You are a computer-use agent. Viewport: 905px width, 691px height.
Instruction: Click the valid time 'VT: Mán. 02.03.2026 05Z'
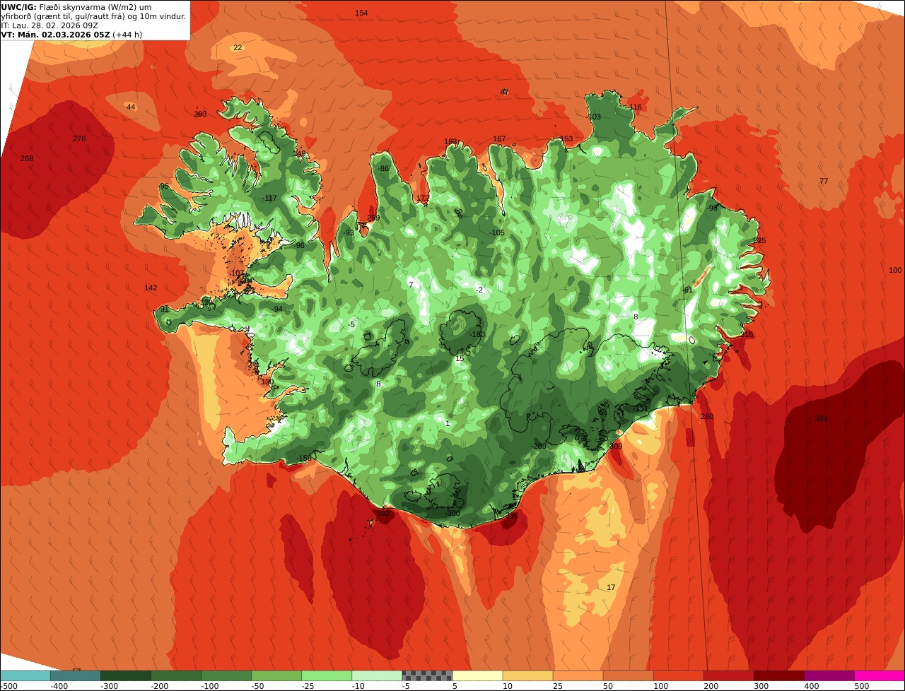click(x=54, y=35)
